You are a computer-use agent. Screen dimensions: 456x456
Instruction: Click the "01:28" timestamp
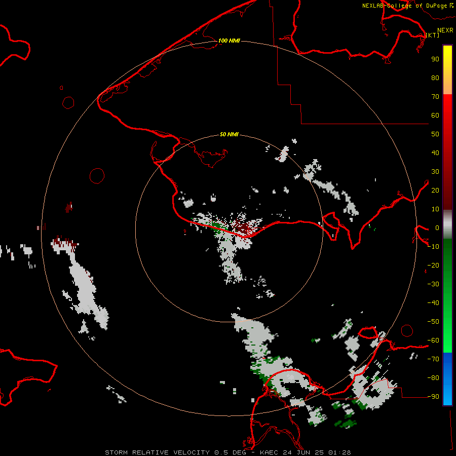[x=339, y=452]
